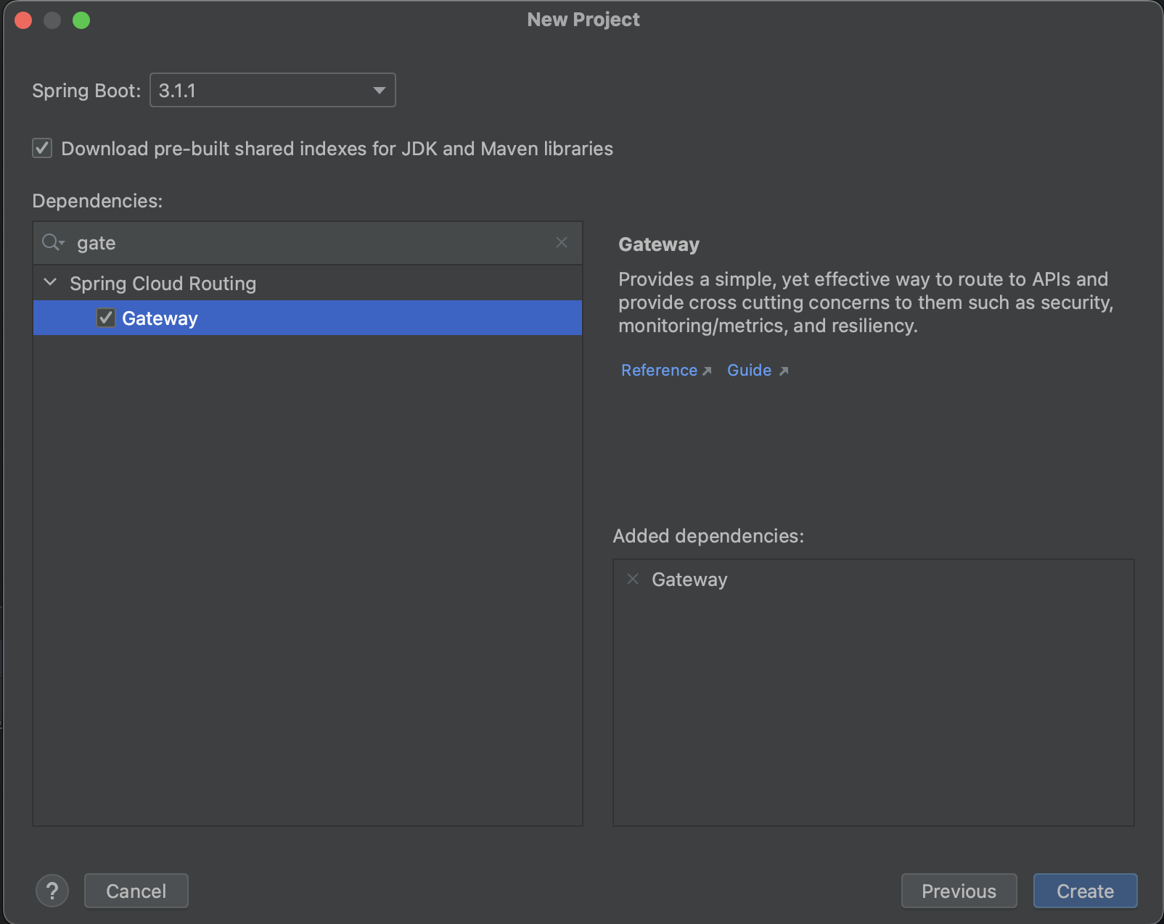Go back with the Previous button
This screenshot has width=1164, height=924.
tap(959, 891)
